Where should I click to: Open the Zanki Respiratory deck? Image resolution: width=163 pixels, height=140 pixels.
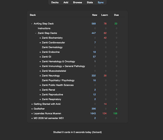(x=52, y=99)
